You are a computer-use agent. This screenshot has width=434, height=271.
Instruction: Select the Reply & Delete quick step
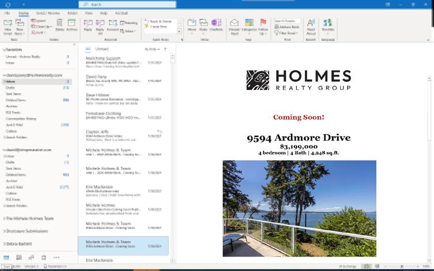point(158,21)
